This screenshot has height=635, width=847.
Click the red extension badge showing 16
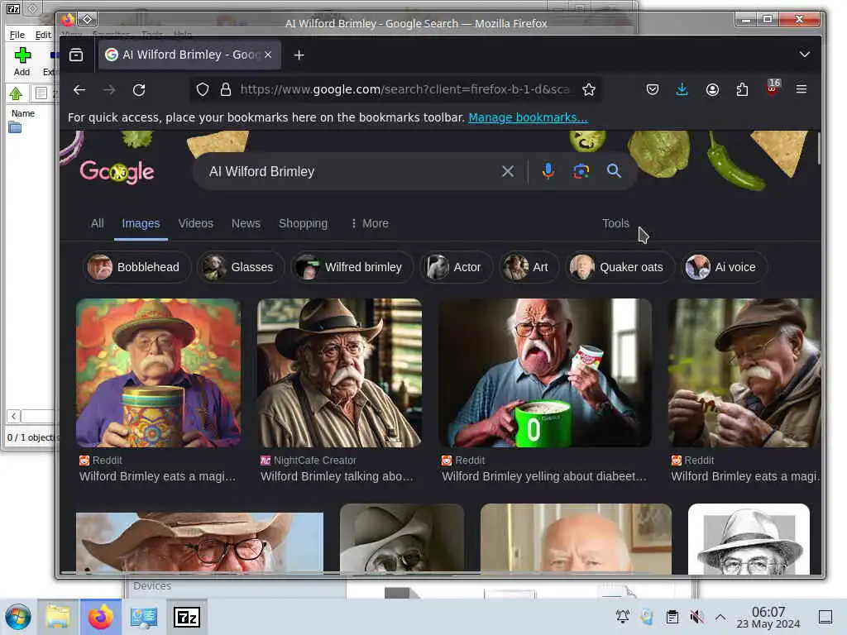pyautogui.click(x=773, y=88)
